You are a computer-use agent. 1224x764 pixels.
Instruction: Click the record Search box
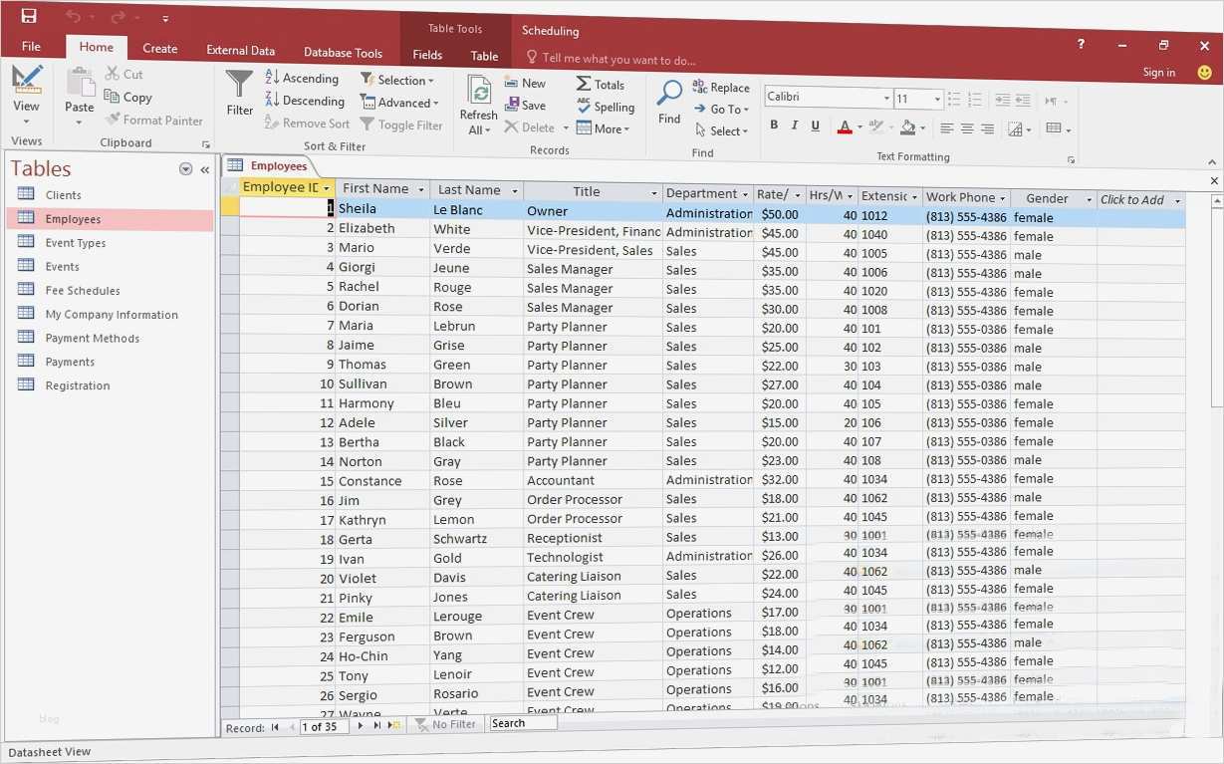click(522, 723)
